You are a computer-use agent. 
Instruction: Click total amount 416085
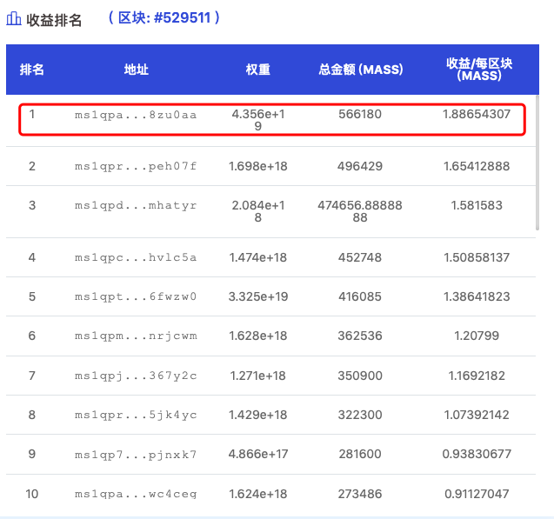pyautogui.click(x=360, y=296)
